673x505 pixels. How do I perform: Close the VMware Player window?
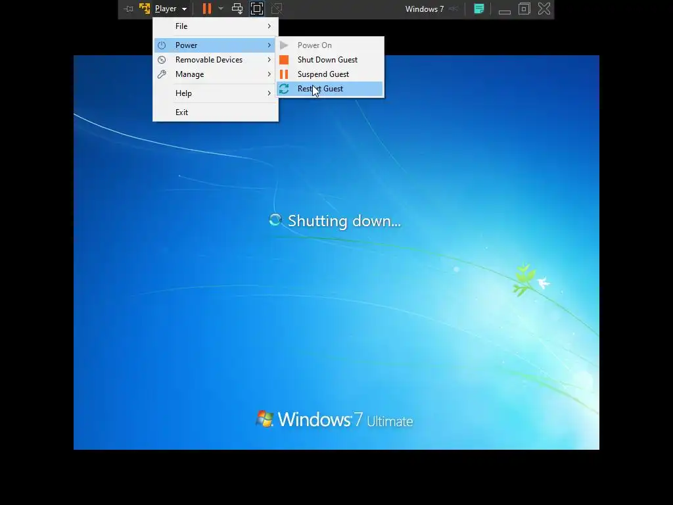pos(544,9)
